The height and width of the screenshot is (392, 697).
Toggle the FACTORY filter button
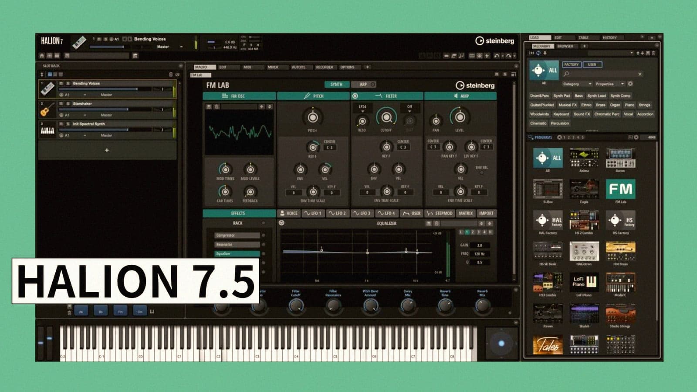[x=571, y=64]
